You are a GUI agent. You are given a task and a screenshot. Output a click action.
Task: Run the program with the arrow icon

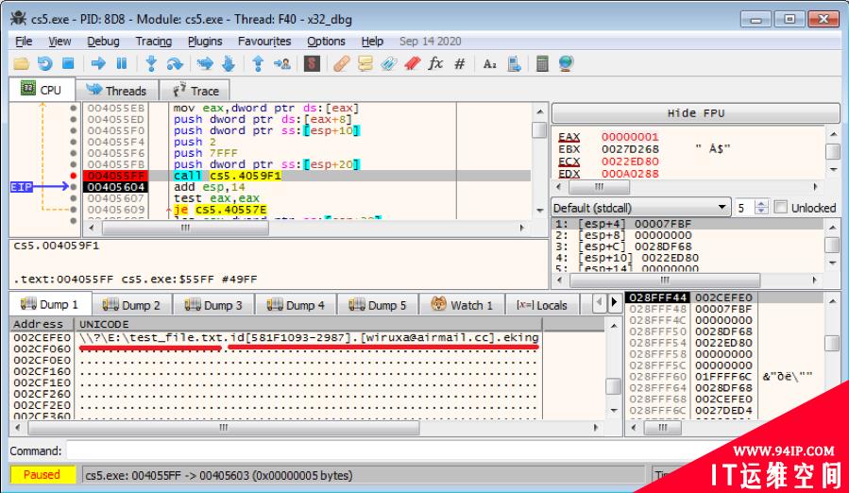coord(98,64)
